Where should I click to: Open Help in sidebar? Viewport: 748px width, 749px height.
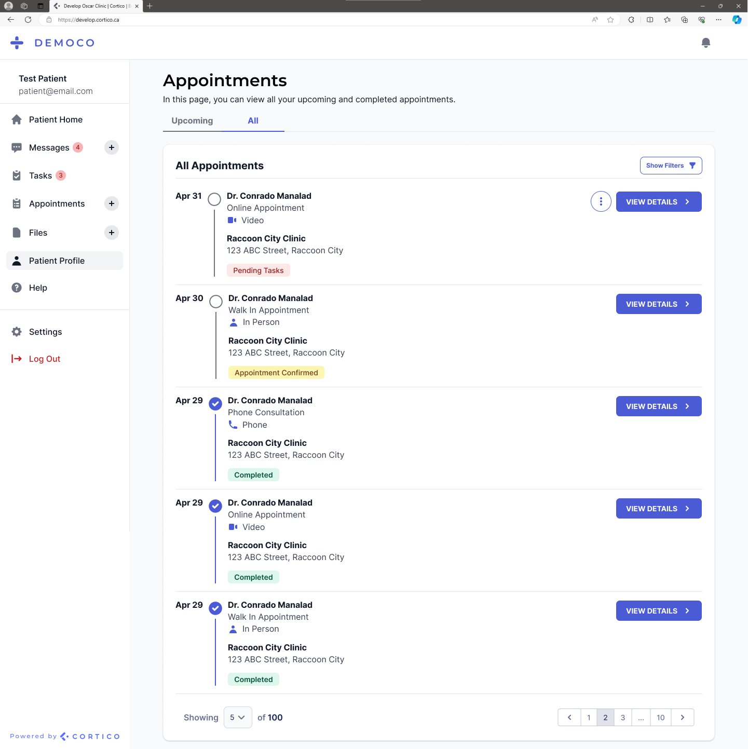coord(64,288)
